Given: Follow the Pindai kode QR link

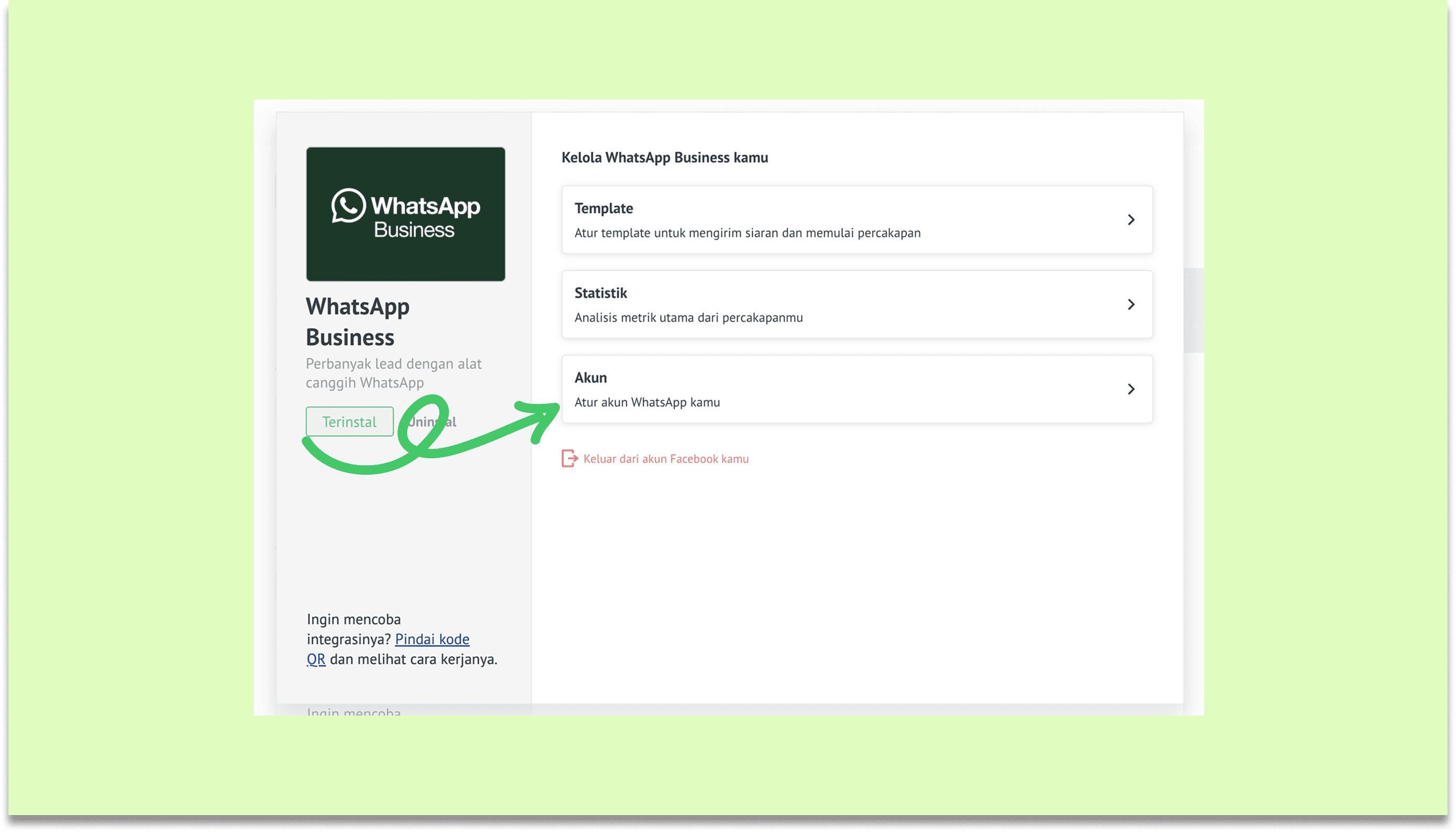Looking at the screenshot, I should point(432,639).
